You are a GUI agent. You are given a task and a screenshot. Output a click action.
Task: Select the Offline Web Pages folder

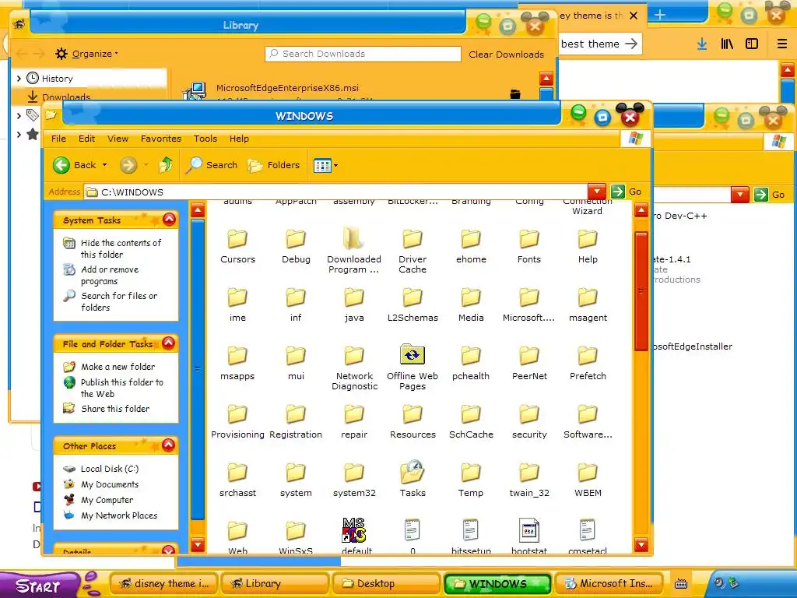413,368
